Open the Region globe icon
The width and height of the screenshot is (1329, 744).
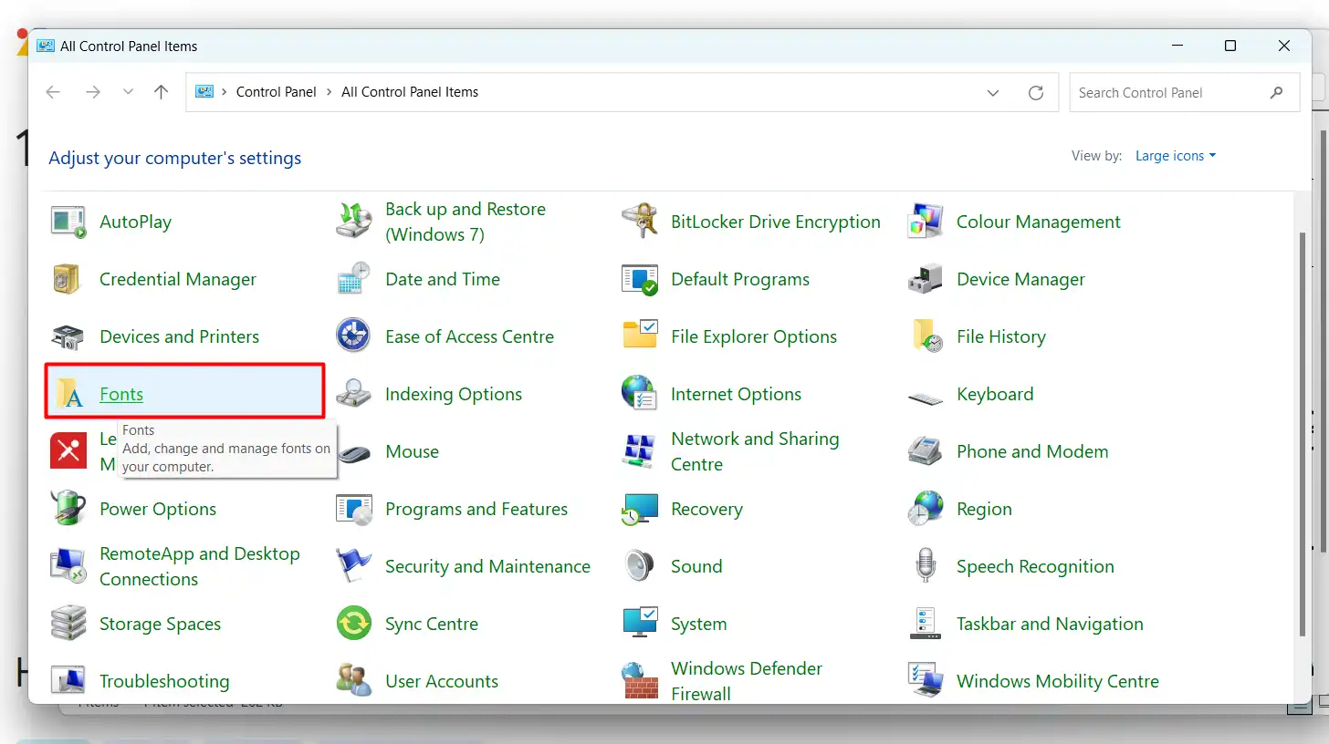coord(926,509)
